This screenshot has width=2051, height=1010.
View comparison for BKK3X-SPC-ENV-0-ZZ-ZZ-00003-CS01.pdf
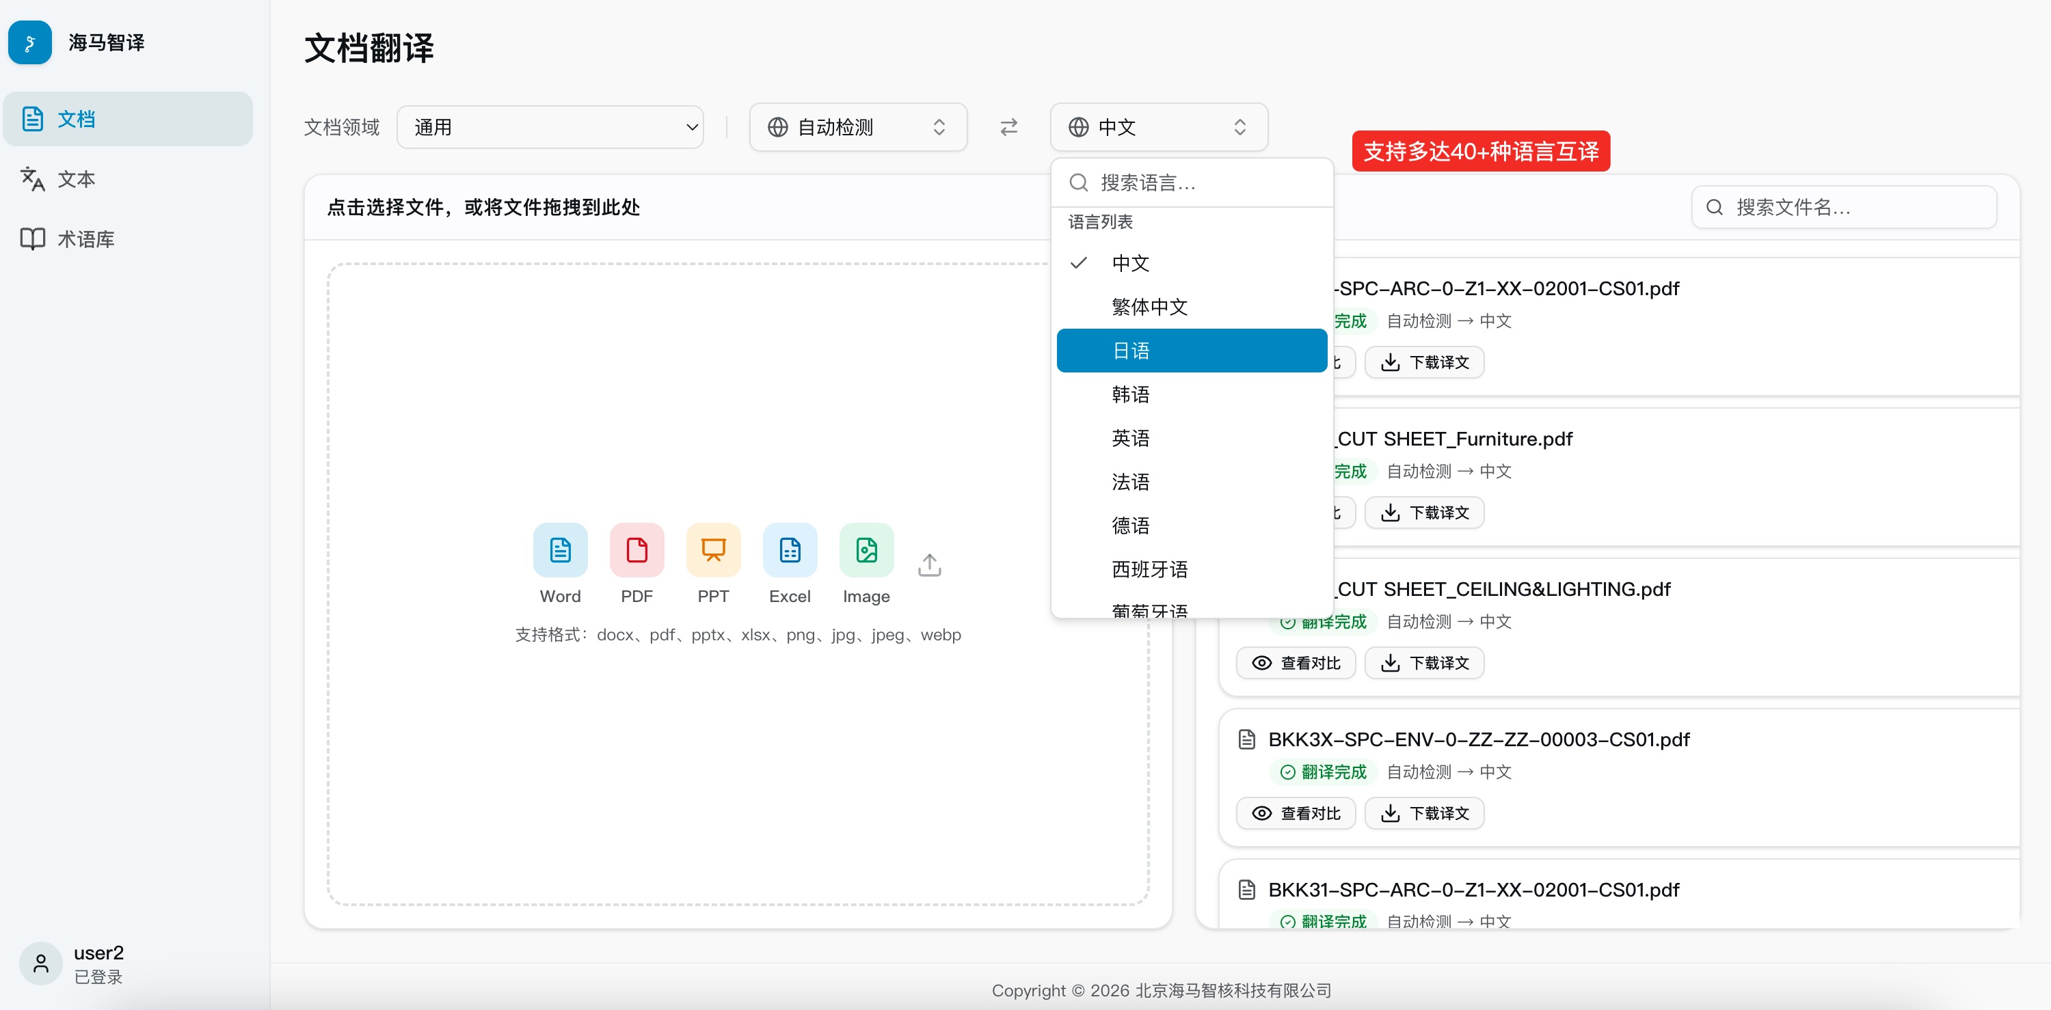point(1296,814)
